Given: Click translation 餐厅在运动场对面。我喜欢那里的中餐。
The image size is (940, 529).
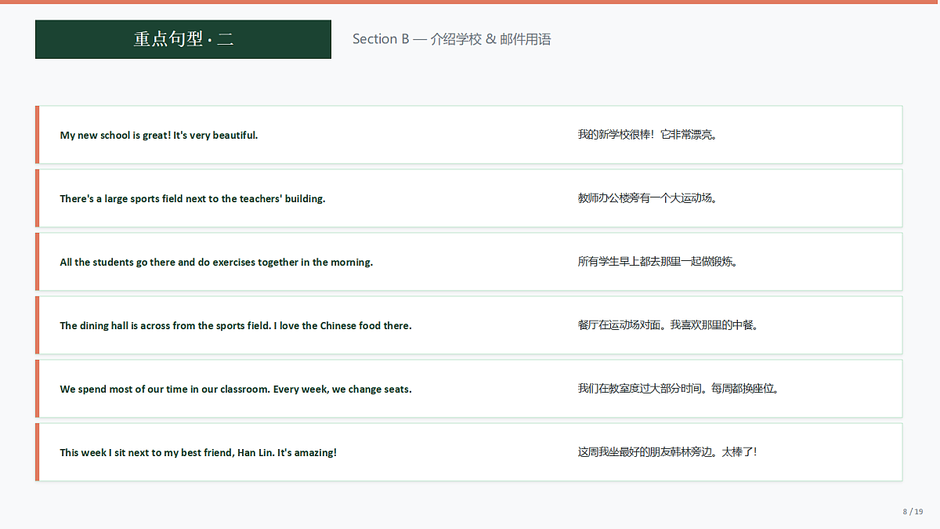Looking at the screenshot, I should [x=668, y=325].
